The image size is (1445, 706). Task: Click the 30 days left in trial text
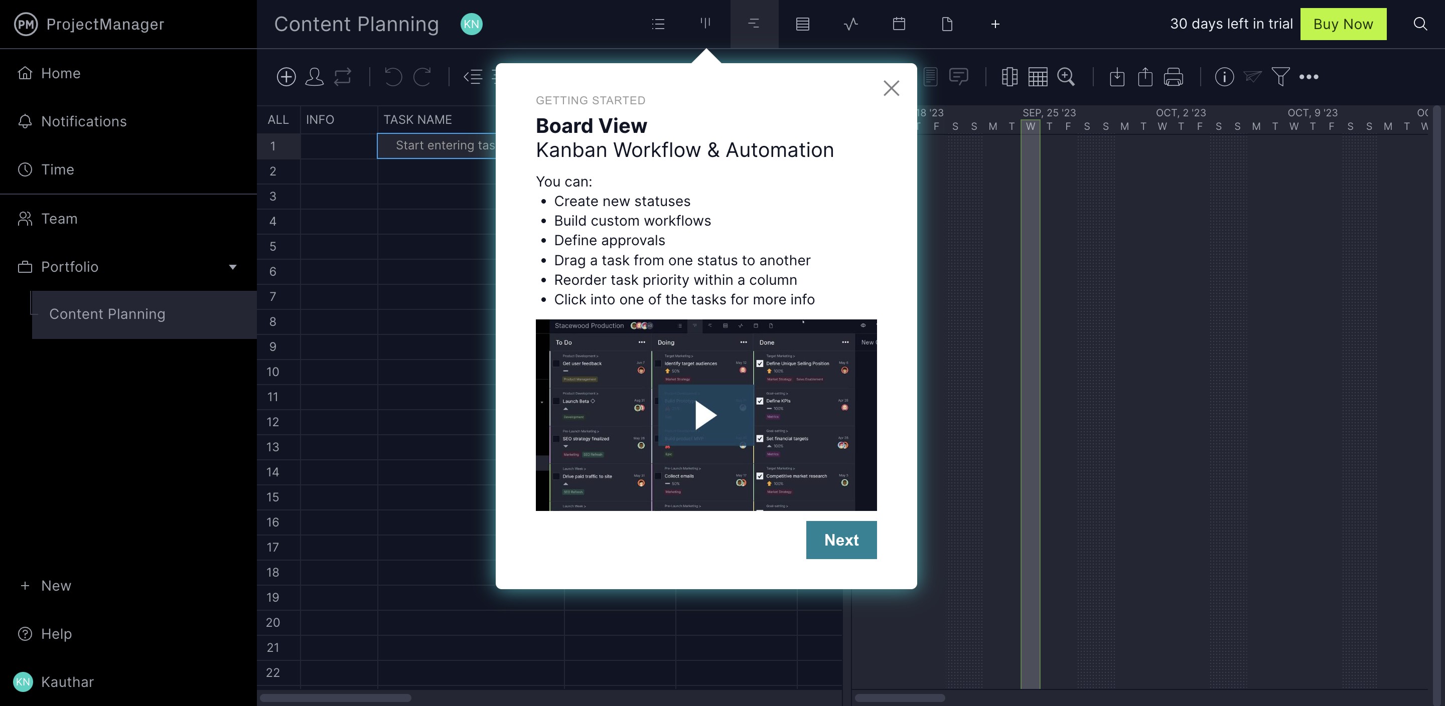click(x=1231, y=24)
